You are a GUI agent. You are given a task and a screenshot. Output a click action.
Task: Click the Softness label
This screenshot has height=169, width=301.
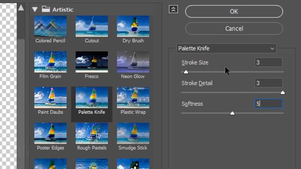(x=192, y=104)
